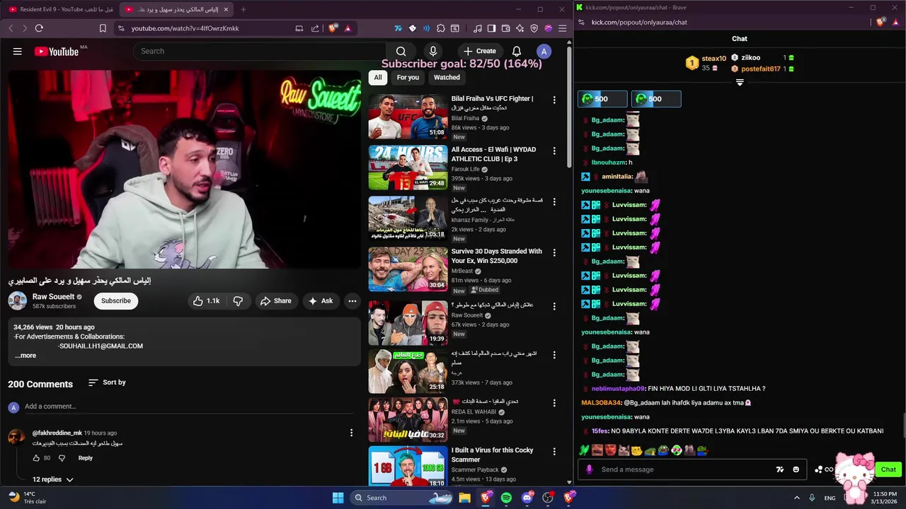The height and width of the screenshot is (509, 906).
Task: Open translate icon in the Kick message box
Action: point(780,469)
